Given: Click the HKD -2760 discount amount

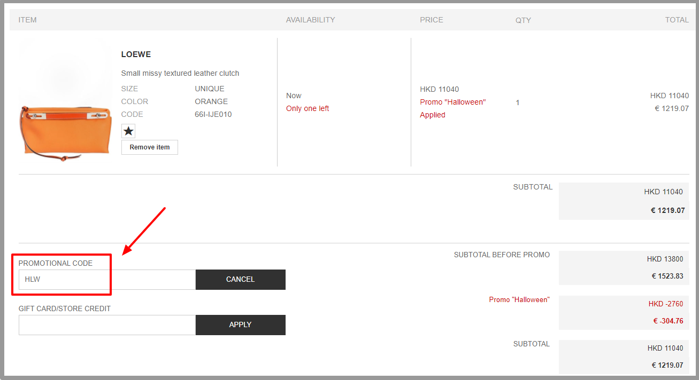Looking at the screenshot, I should point(666,304).
